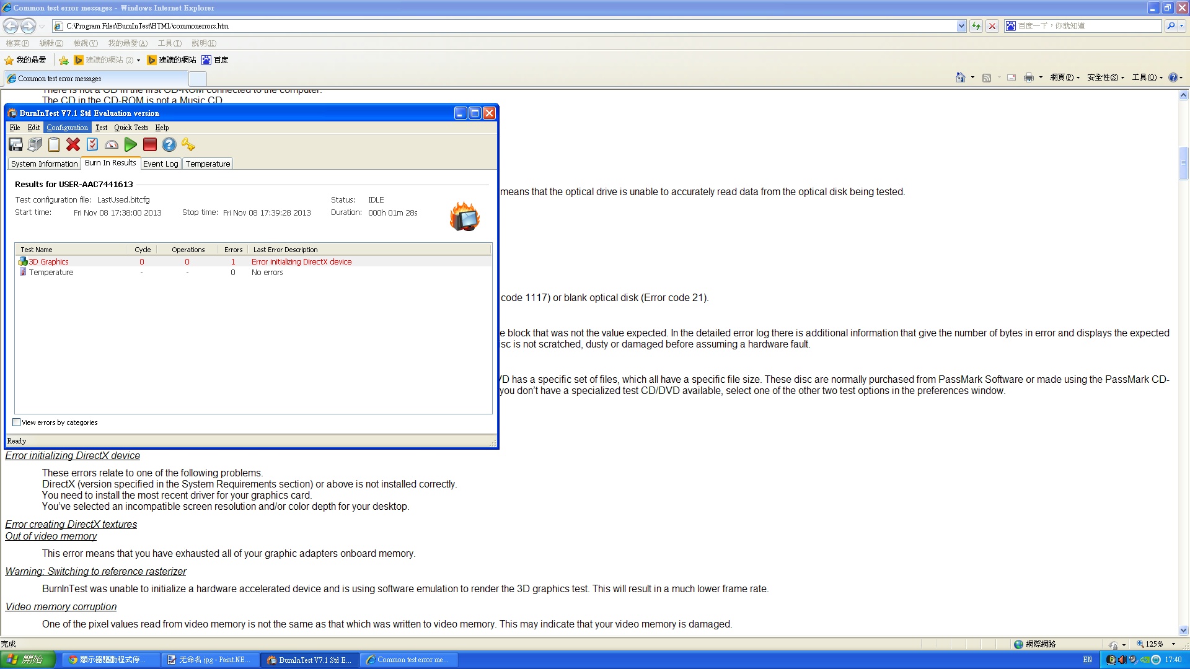Click the Print results icon in BurnInTest
This screenshot has width=1190, height=669.
point(35,144)
